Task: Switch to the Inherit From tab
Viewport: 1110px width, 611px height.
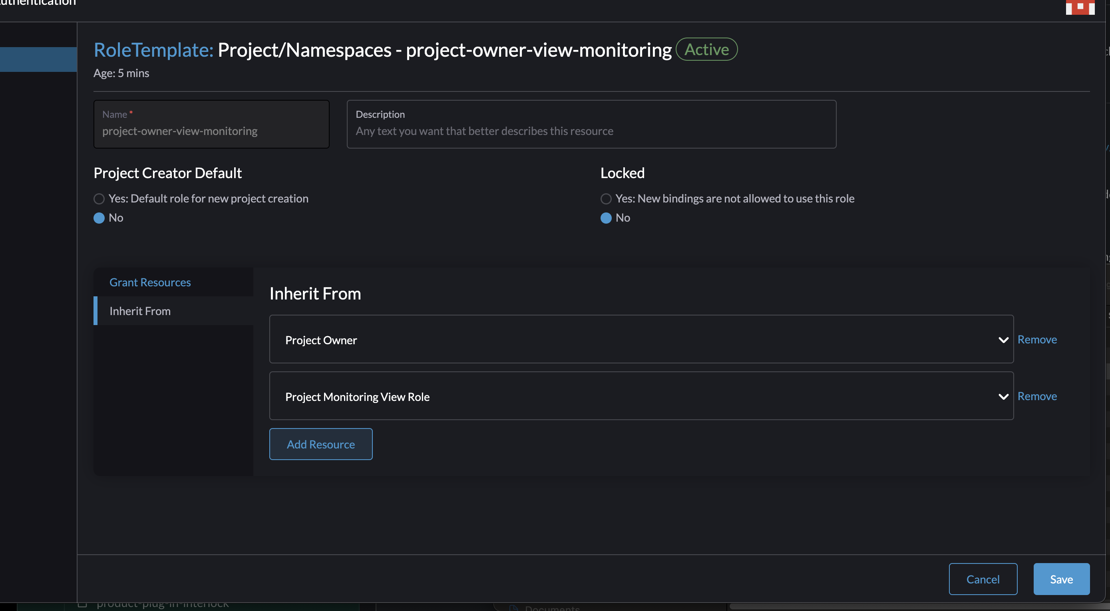Action: coord(140,310)
